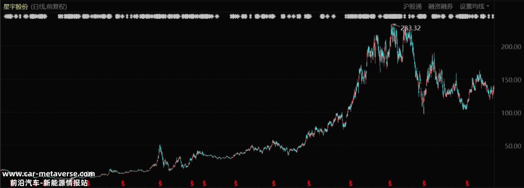Click the 233.32 peak price label
524x188 pixels.
(x=411, y=29)
